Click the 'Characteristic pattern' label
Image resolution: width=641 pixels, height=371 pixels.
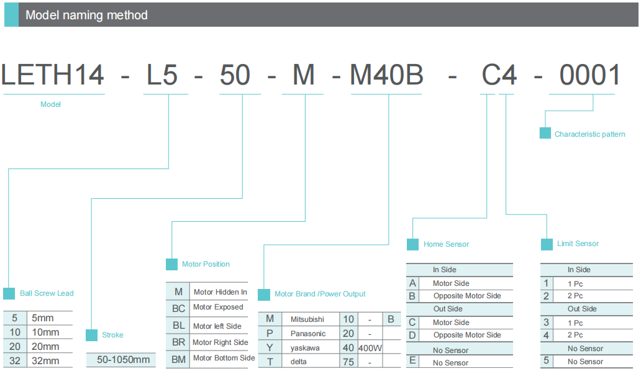click(x=589, y=134)
